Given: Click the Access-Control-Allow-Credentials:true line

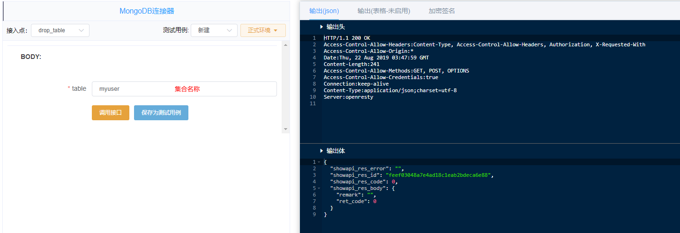Looking at the screenshot, I should point(381,77).
